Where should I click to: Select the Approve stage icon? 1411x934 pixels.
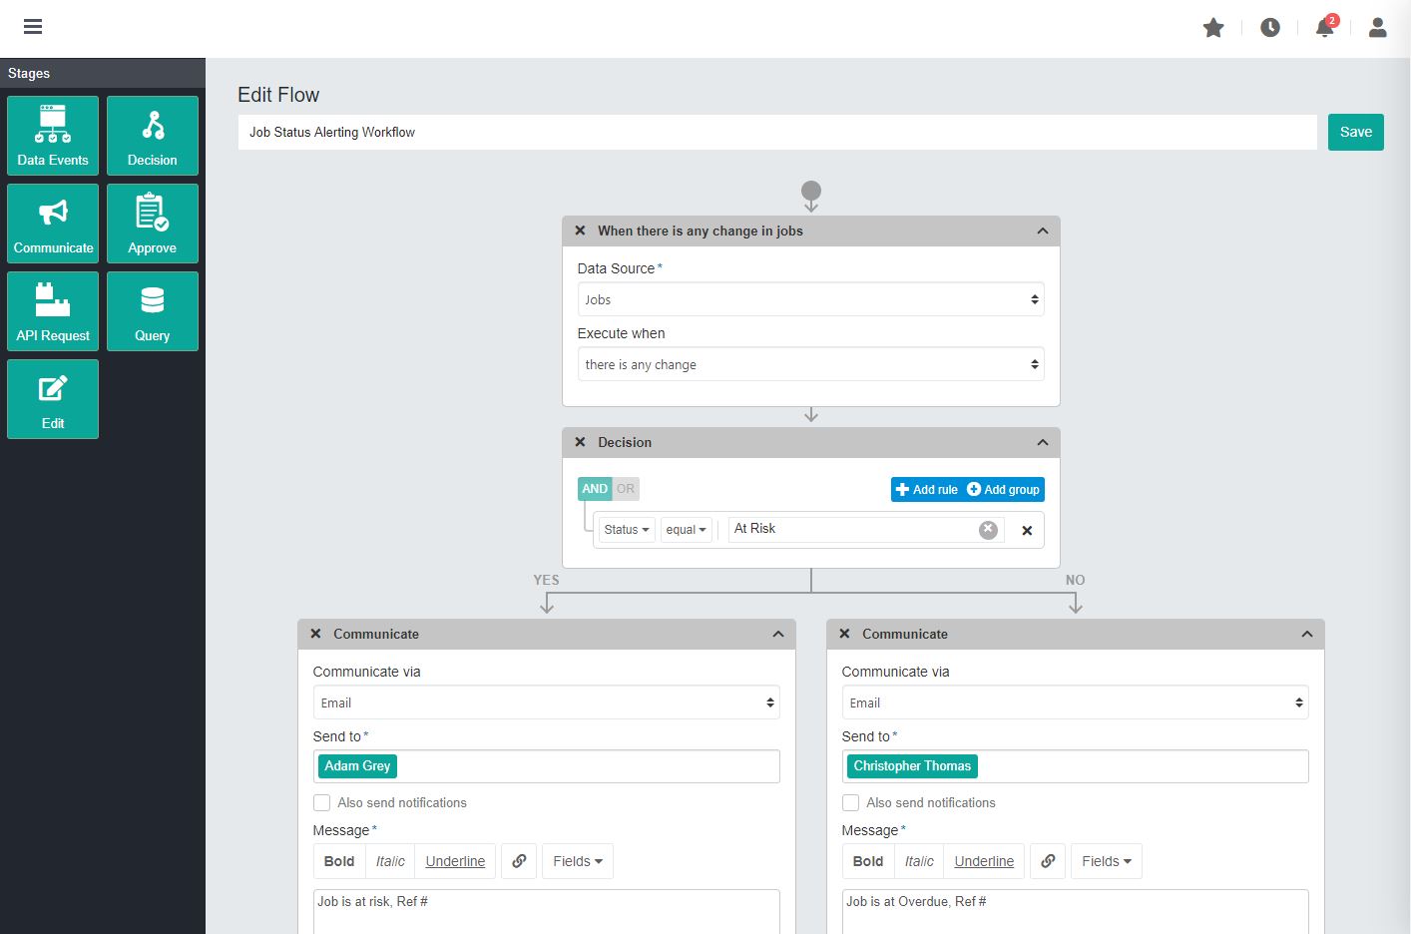tap(152, 223)
